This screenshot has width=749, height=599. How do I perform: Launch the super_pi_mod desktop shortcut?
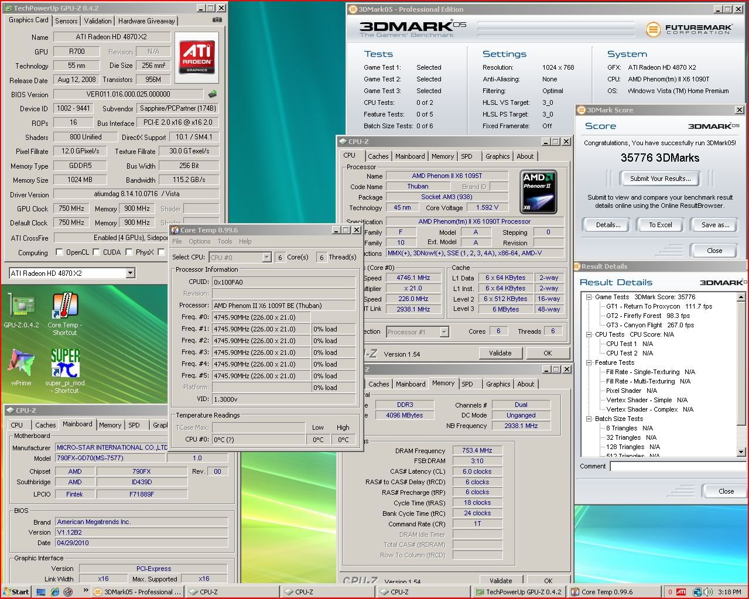click(x=65, y=371)
